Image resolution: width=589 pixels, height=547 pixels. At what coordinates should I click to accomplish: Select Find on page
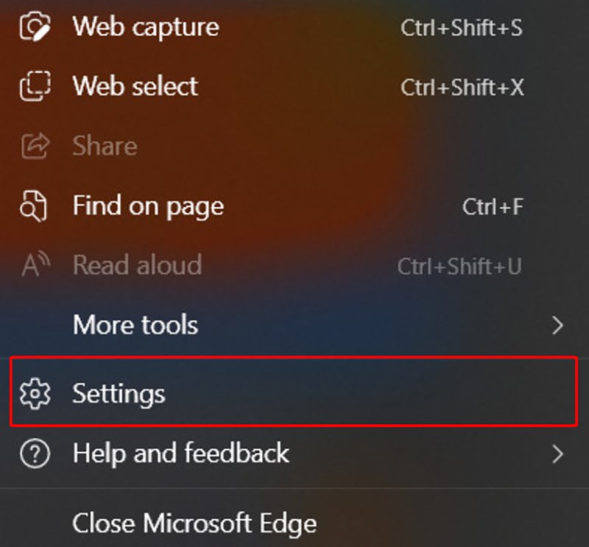coord(147,207)
